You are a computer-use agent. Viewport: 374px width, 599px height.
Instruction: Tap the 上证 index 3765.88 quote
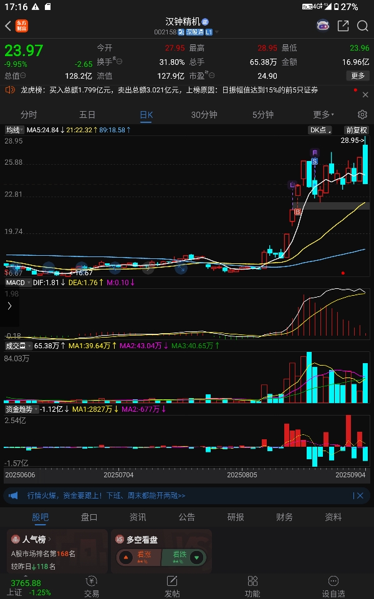pyautogui.click(x=30, y=588)
